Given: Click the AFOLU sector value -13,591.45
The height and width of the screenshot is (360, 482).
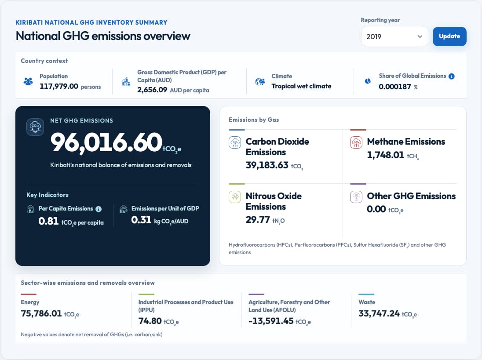Looking at the screenshot, I should pyautogui.click(x=271, y=321).
